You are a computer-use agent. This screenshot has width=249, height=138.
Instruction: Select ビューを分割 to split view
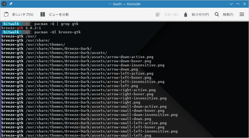click(x=59, y=15)
